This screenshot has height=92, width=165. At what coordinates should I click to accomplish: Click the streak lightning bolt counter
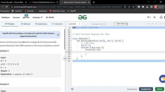pyautogui.click(x=149, y=17)
